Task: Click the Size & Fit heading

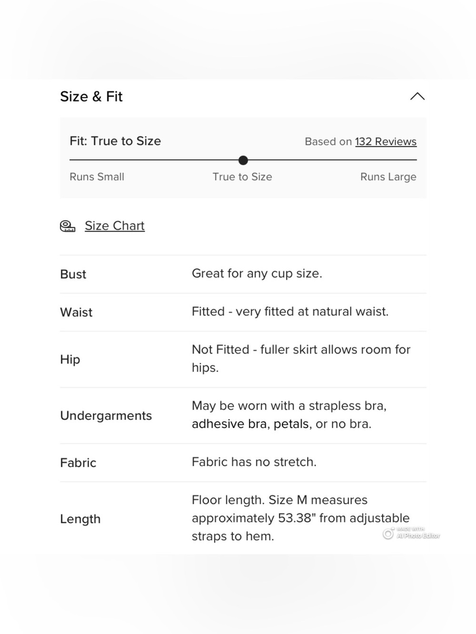Action: pyautogui.click(x=91, y=97)
